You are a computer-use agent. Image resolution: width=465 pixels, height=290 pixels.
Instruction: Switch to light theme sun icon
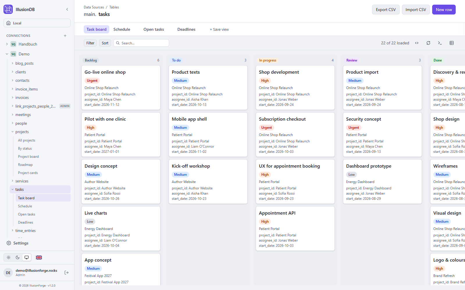point(9,257)
